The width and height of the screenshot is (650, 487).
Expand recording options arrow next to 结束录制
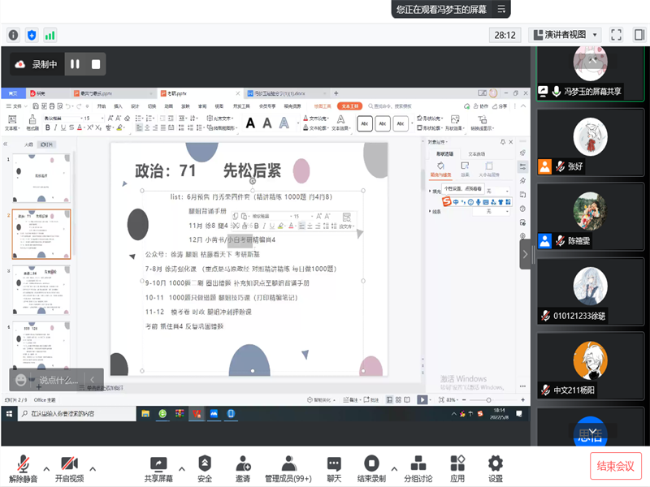click(394, 469)
